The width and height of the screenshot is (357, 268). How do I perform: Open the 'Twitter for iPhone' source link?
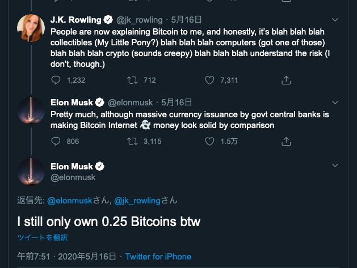click(158, 257)
